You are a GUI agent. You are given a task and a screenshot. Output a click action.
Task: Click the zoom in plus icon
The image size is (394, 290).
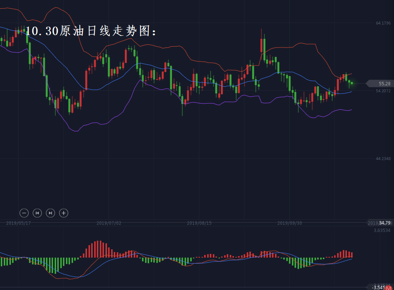pyautogui.click(x=64, y=213)
